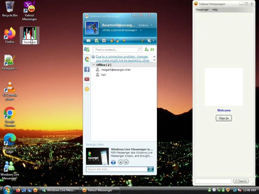Viewport: 259px width, 194px height.
Task: Click the Switch between windows quick launch icon
Action: (x=30, y=190)
